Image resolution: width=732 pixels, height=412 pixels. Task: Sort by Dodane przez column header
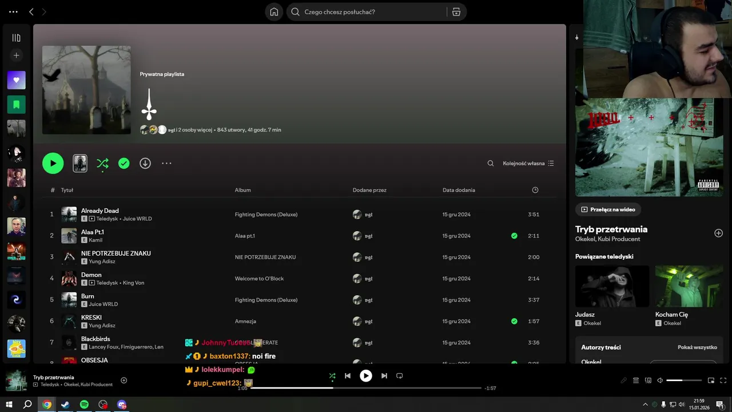point(369,190)
